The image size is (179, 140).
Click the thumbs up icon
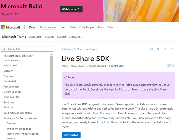169,66
